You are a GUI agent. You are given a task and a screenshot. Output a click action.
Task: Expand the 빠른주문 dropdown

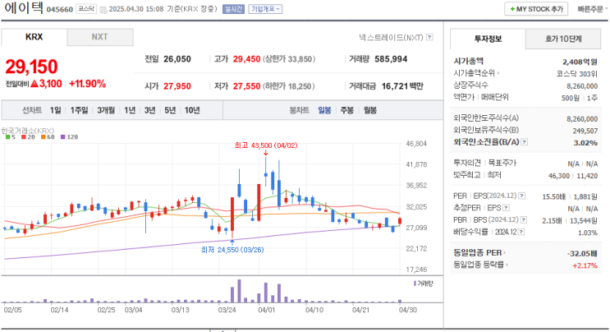click(593, 9)
